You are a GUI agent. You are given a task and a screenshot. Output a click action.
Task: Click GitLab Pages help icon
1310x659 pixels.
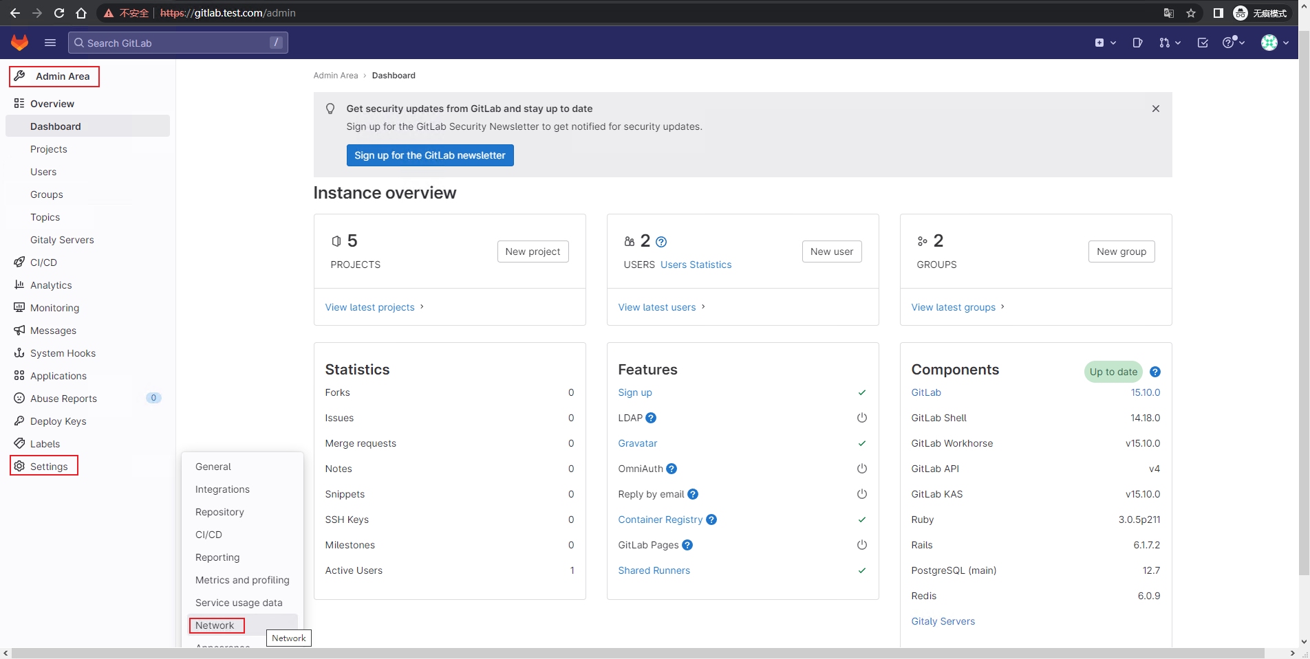coord(687,545)
